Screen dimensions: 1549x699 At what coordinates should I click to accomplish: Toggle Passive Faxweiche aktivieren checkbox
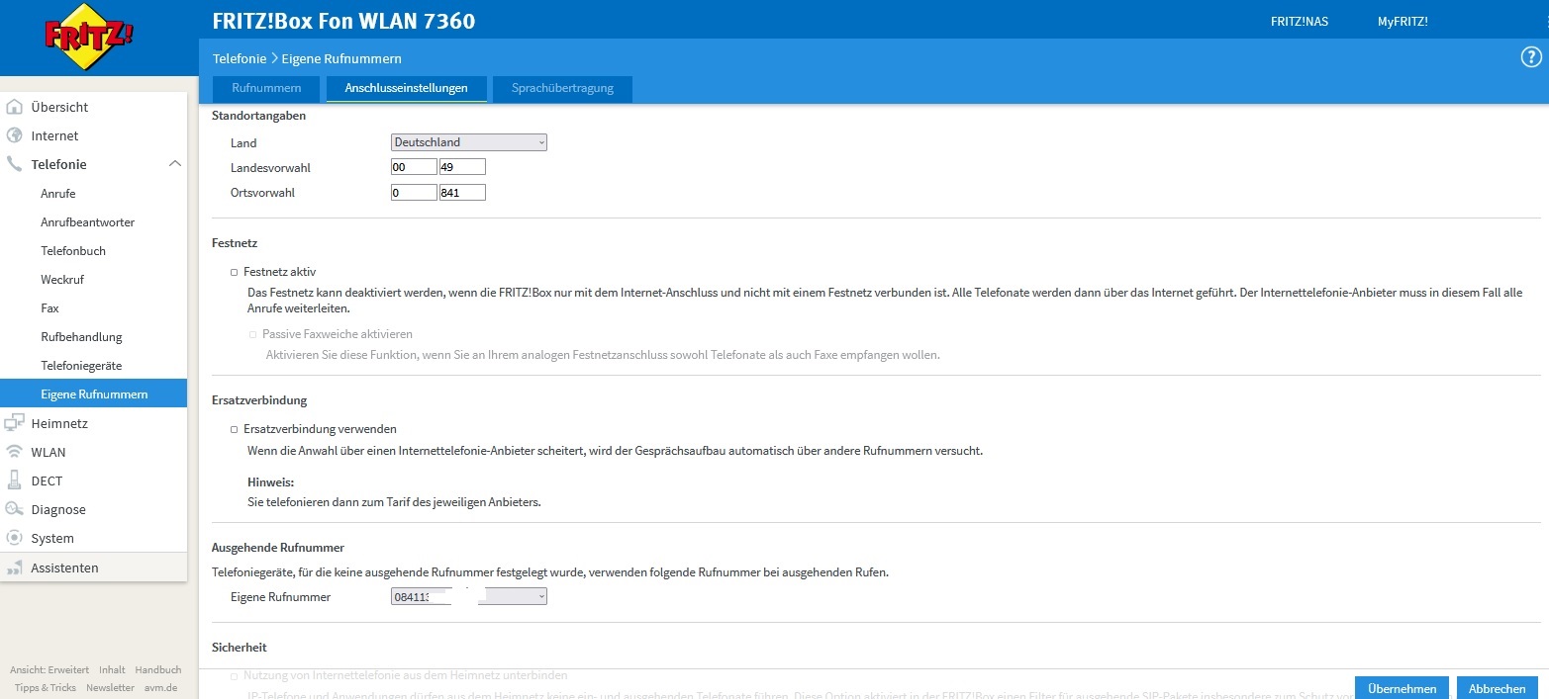point(252,335)
